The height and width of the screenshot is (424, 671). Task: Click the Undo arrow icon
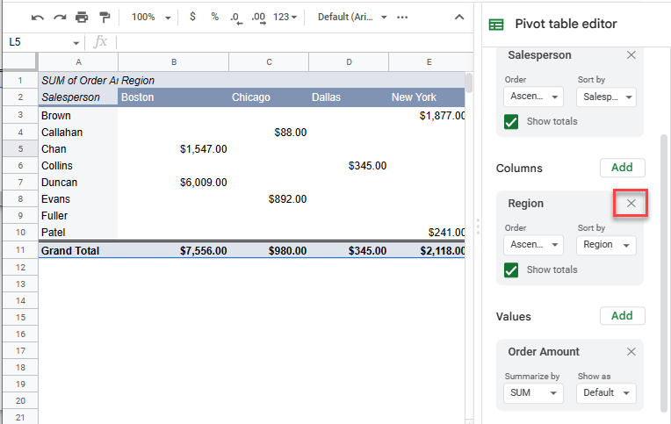(38, 17)
